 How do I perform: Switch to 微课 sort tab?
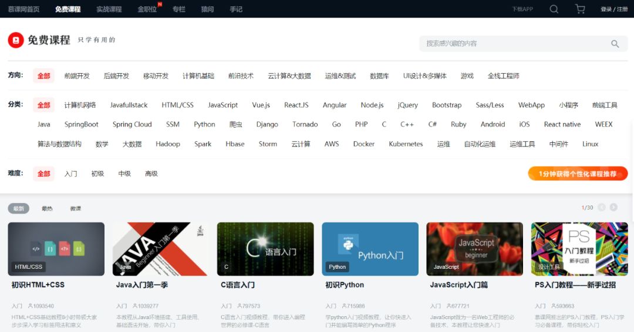76,208
